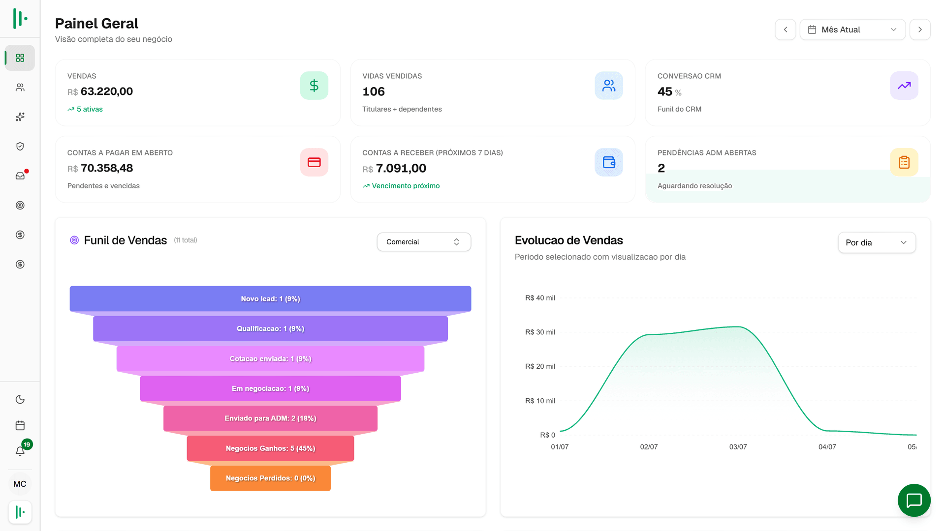This screenshot has width=945, height=531.
Task: Open the target icon in sidebar
Action: pos(20,206)
